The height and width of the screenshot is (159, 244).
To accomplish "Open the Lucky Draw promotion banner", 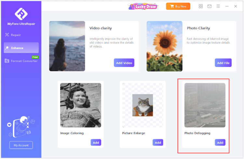I will click(x=143, y=7).
